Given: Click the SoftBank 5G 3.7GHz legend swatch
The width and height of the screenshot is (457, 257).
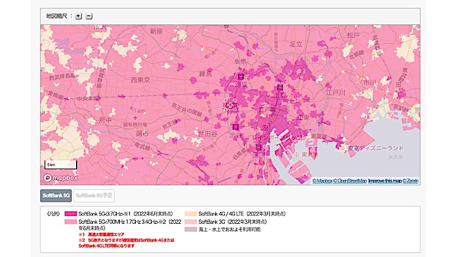Looking at the screenshot, I should [71, 213].
